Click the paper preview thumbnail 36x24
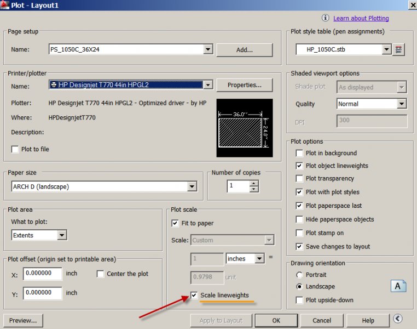This screenshot has height=329, width=417. click(x=245, y=128)
